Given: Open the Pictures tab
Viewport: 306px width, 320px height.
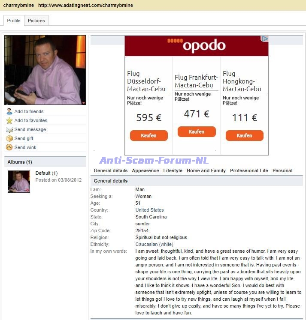Looking at the screenshot, I should [x=36, y=21].
